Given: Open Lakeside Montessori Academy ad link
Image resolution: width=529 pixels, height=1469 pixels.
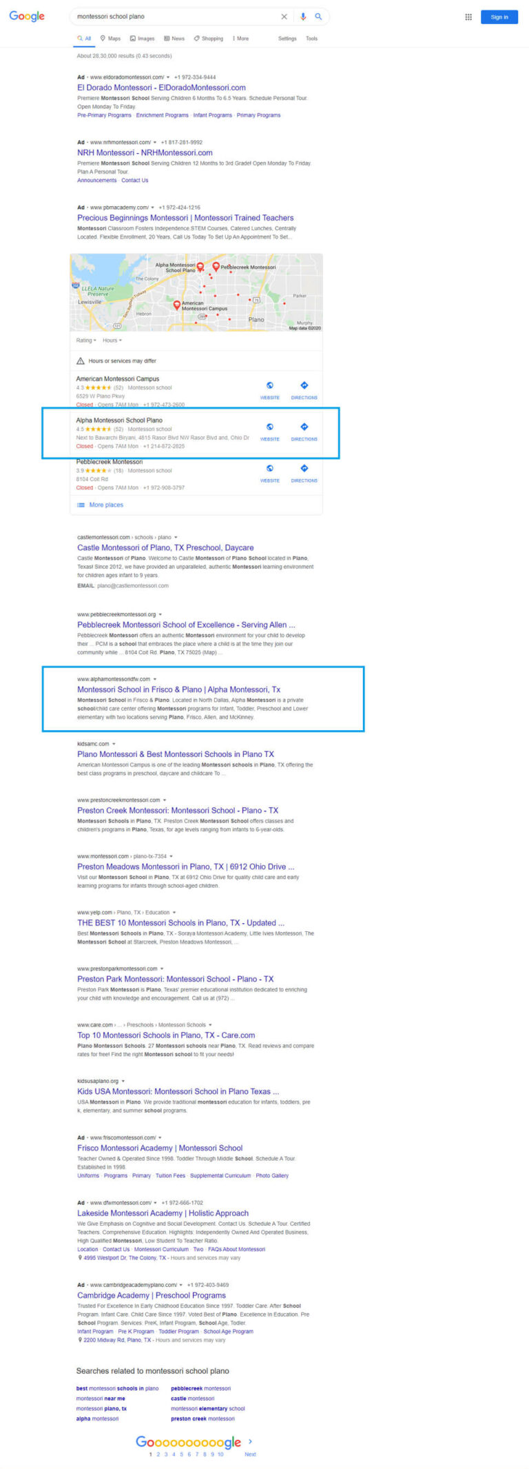Looking at the screenshot, I should click(x=163, y=1213).
